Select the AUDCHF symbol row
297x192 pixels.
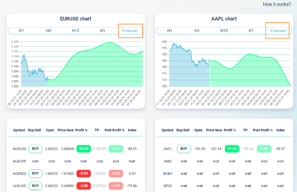coord(19,161)
